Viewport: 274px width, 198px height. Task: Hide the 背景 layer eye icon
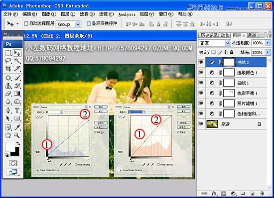click(201, 124)
